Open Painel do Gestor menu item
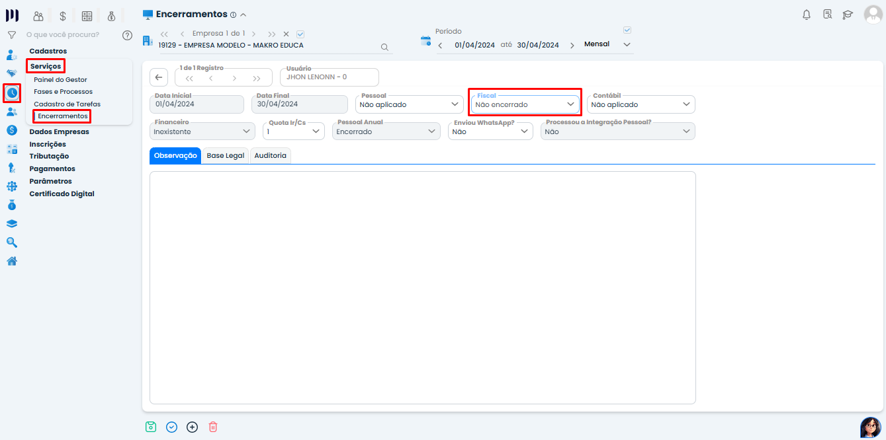 tap(60, 79)
